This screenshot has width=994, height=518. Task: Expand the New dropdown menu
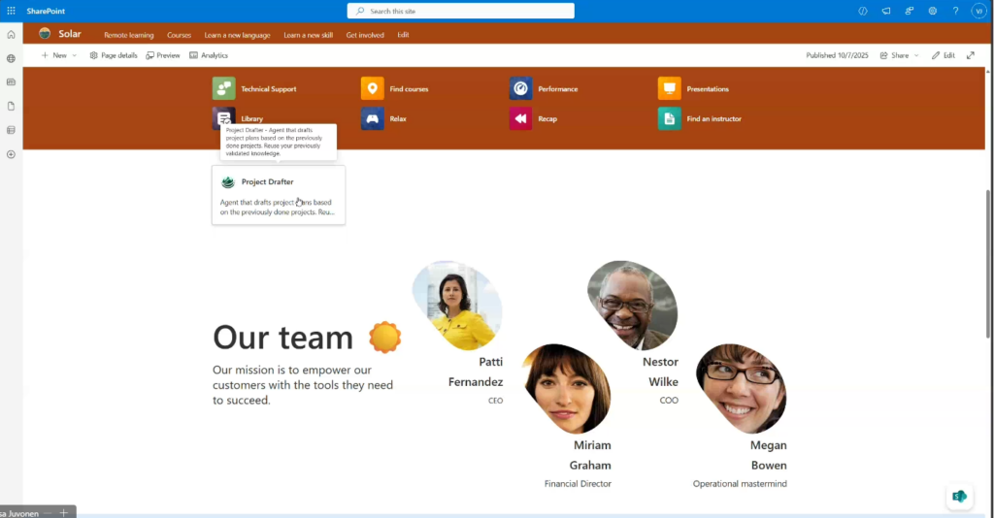pyautogui.click(x=58, y=55)
